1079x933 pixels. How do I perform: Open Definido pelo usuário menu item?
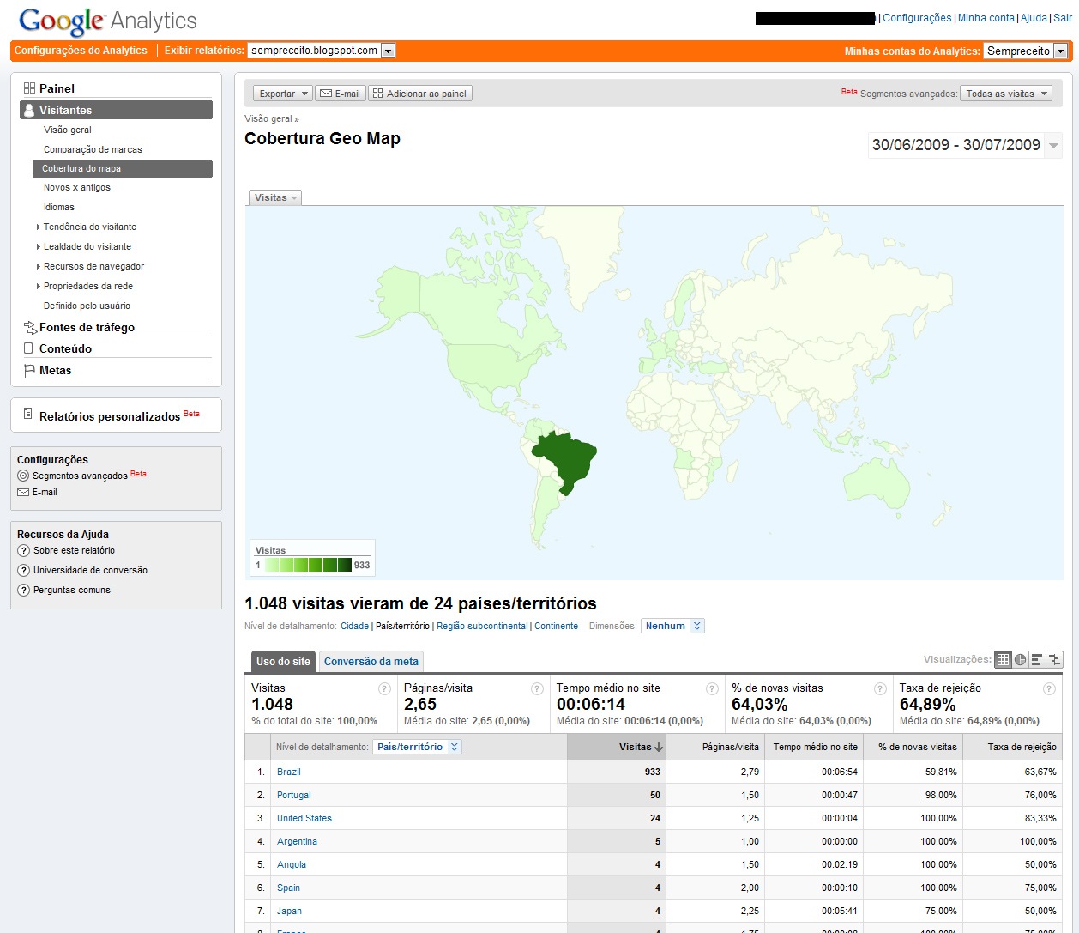pos(87,306)
